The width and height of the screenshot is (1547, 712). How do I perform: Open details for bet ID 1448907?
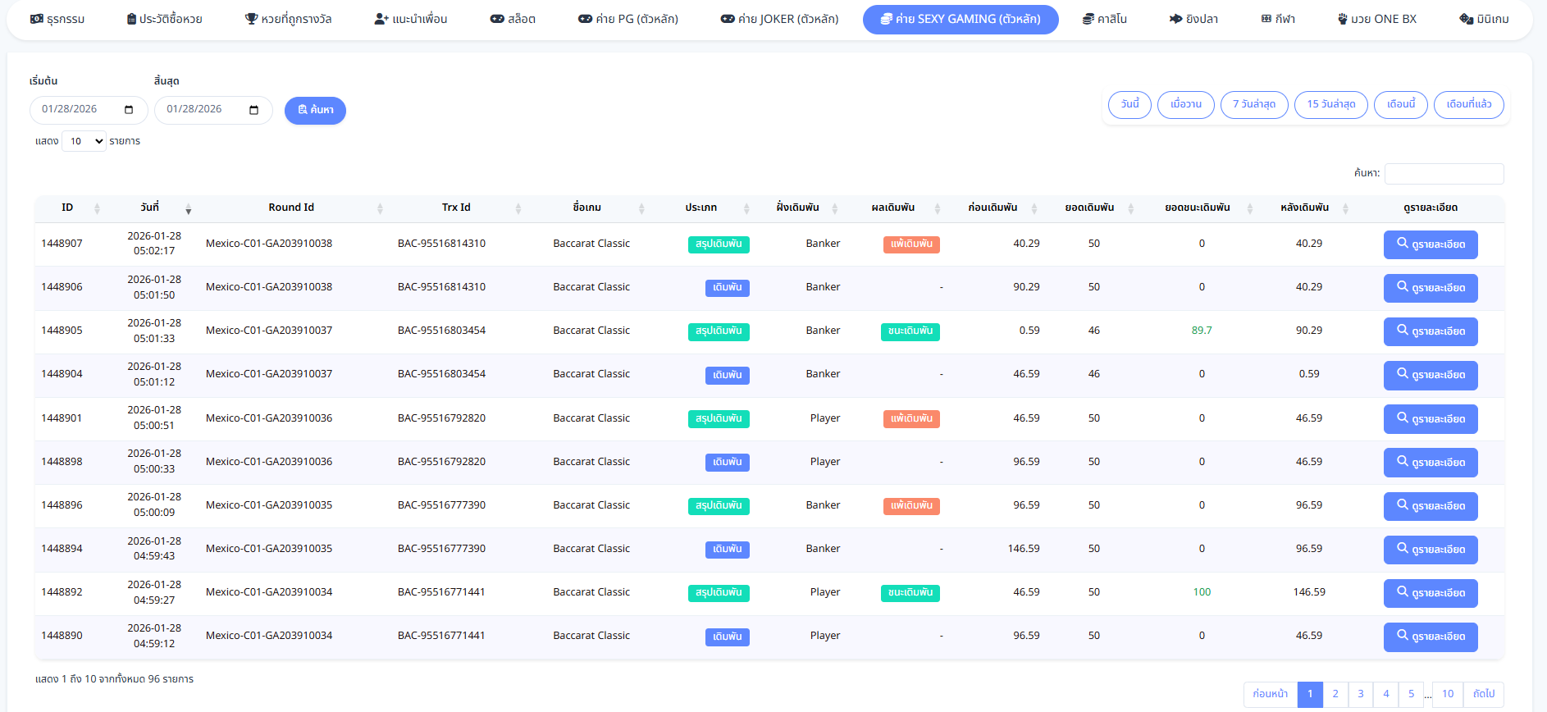point(1430,244)
